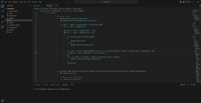Open launch profile dropdown next to plus
This screenshot has height=103, width=201.
189,85
